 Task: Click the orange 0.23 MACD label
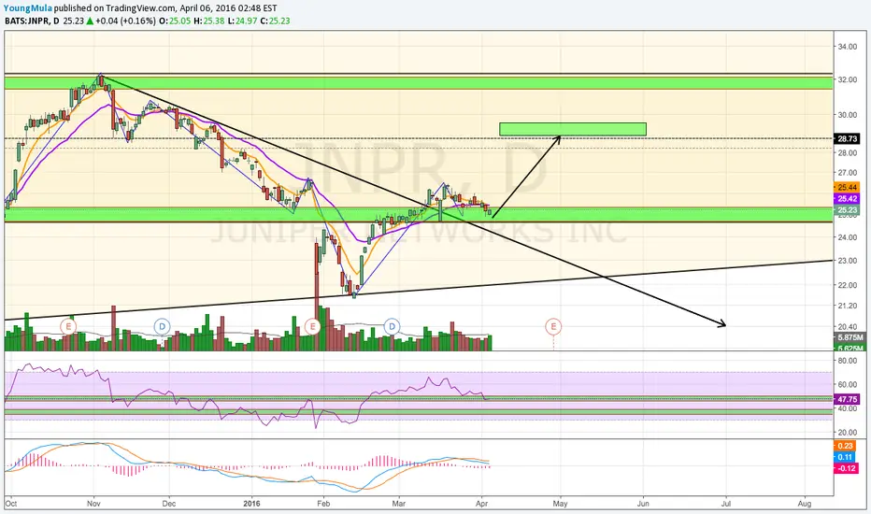pyautogui.click(x=845, y=446)
